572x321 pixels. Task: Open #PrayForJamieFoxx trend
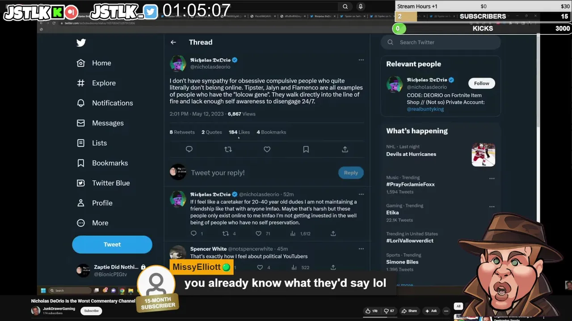pyautogui.click(x=410, y=185)
